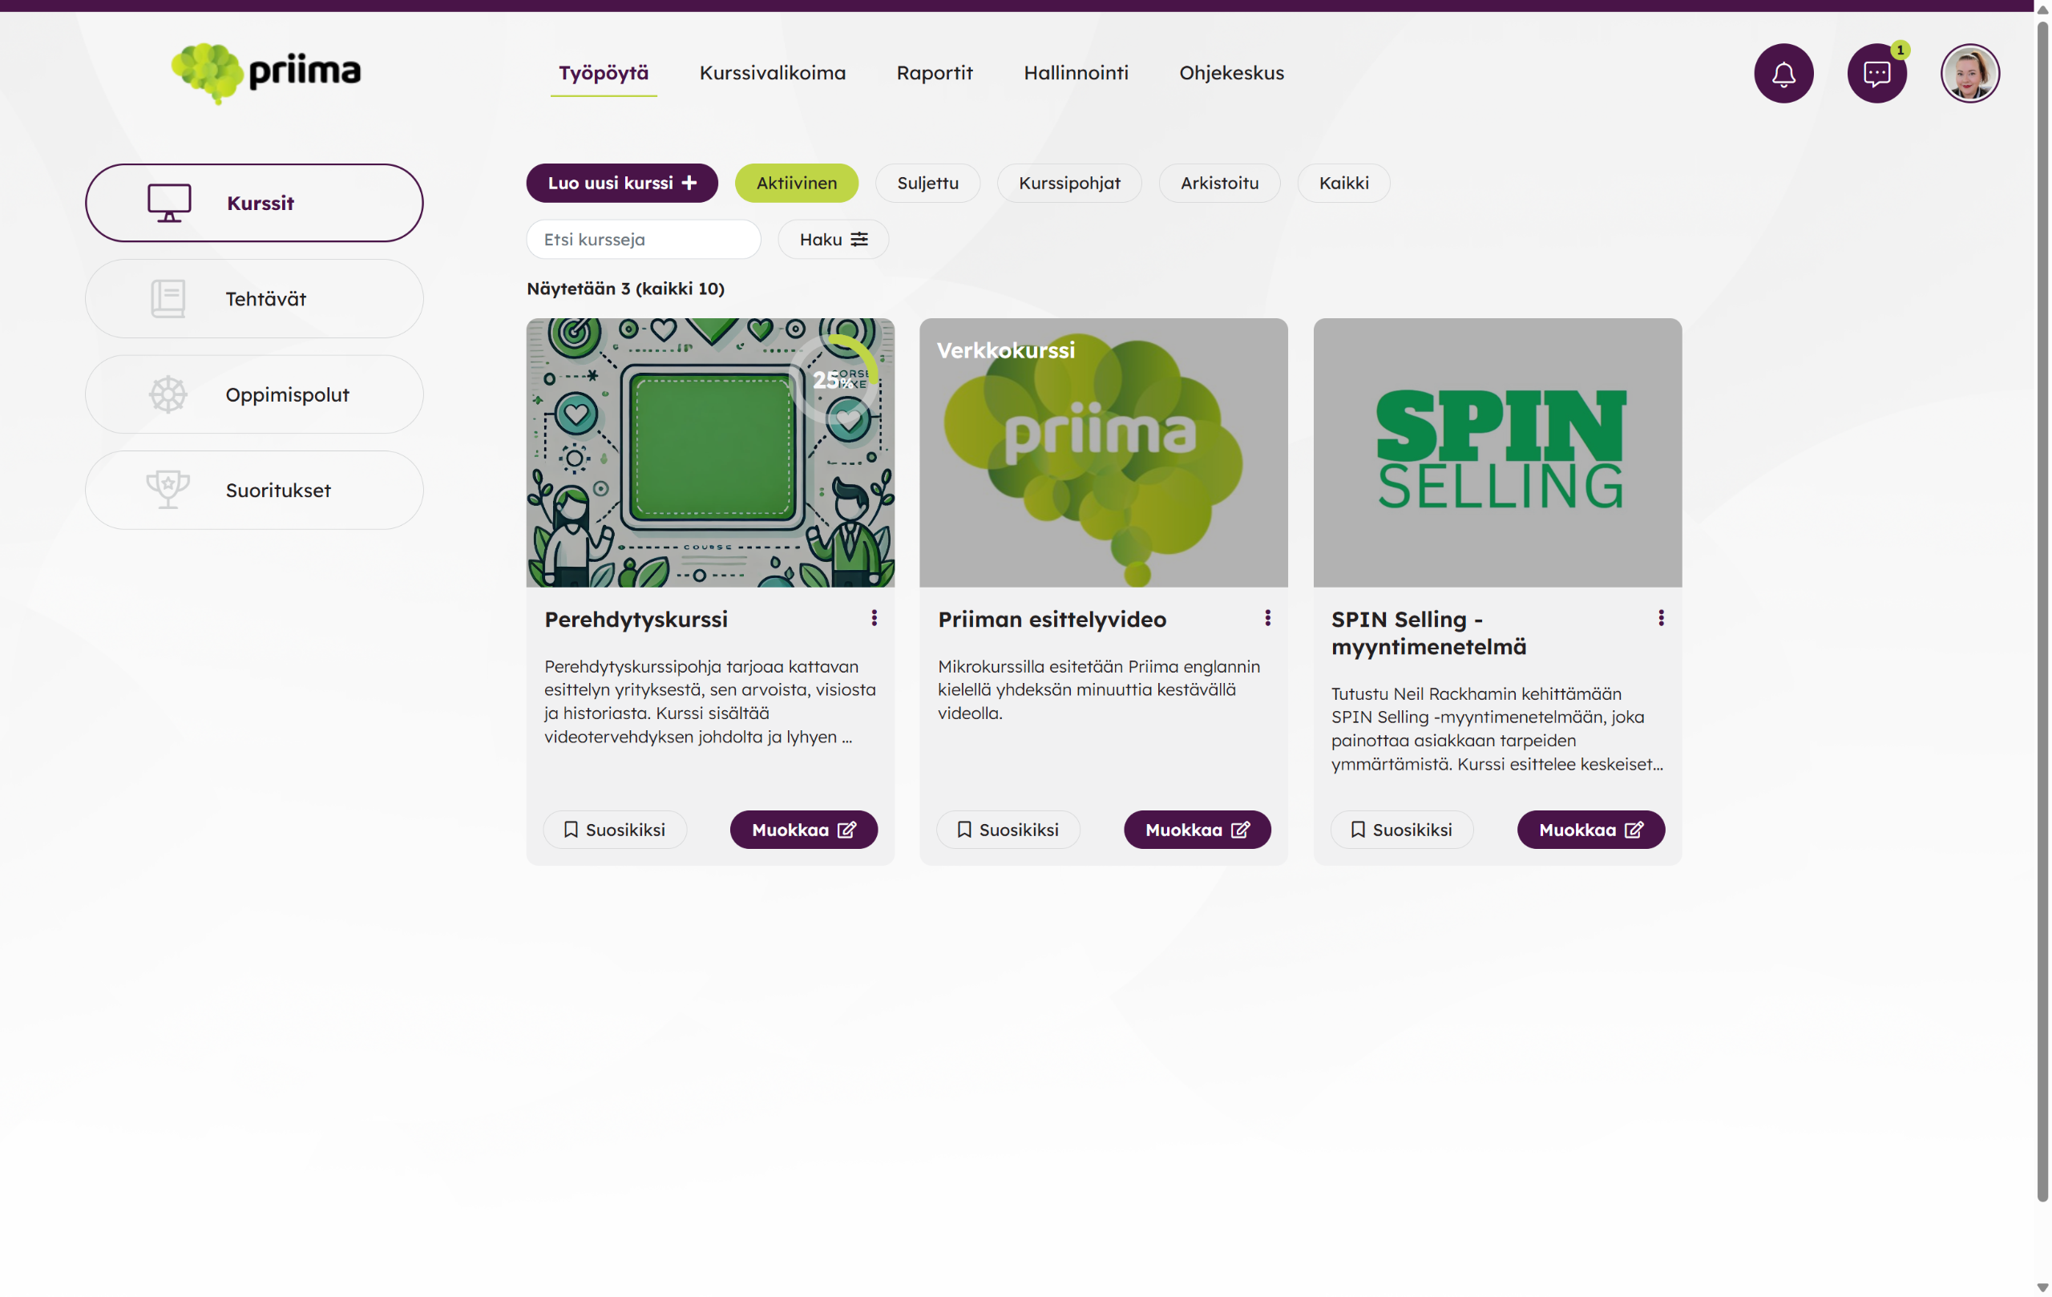This screenshot has height=1297, width=2052.
Task: Toggle Suosikiksi for Priiman esittelyvideo
Action: pos(1008,829)
